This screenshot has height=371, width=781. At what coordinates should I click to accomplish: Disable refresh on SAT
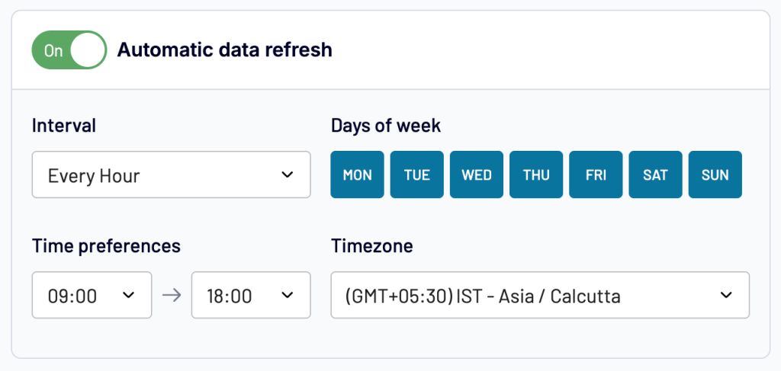click(x=655, y=175)
